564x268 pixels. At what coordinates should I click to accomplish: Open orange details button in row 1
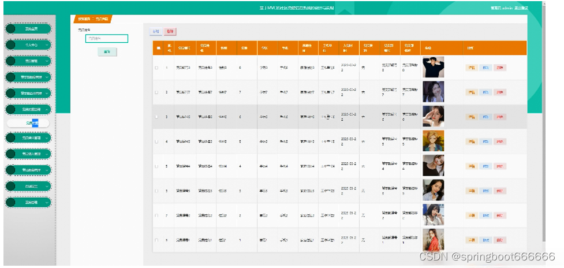point(471,68)
